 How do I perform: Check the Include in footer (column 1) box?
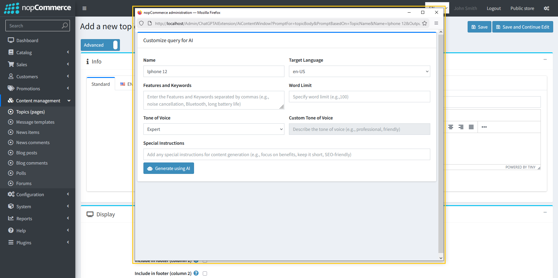[205, 261]
